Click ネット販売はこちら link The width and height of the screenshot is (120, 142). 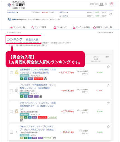pyautogui.click(x=14, y=33)
